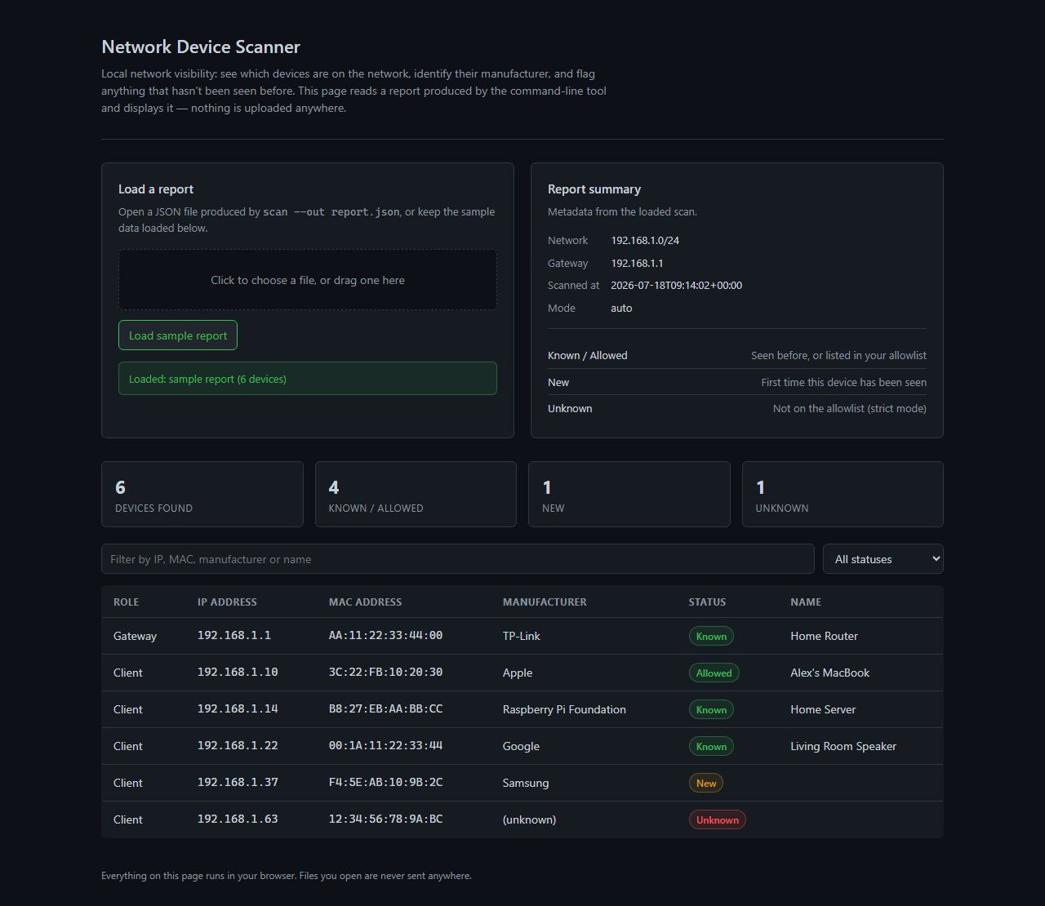Click the network value 192.168.1.0/24
This screenshot has height=906, width=1045.
coord(645,241)
